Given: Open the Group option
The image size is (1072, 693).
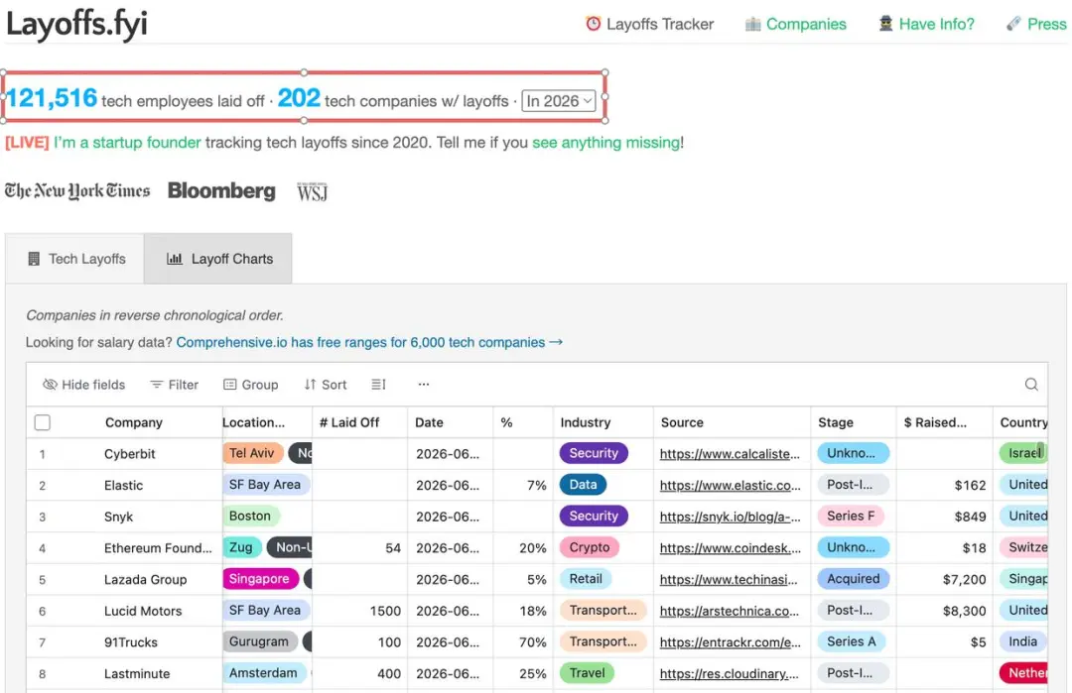Looking at the screenshot, I should 251,385.
